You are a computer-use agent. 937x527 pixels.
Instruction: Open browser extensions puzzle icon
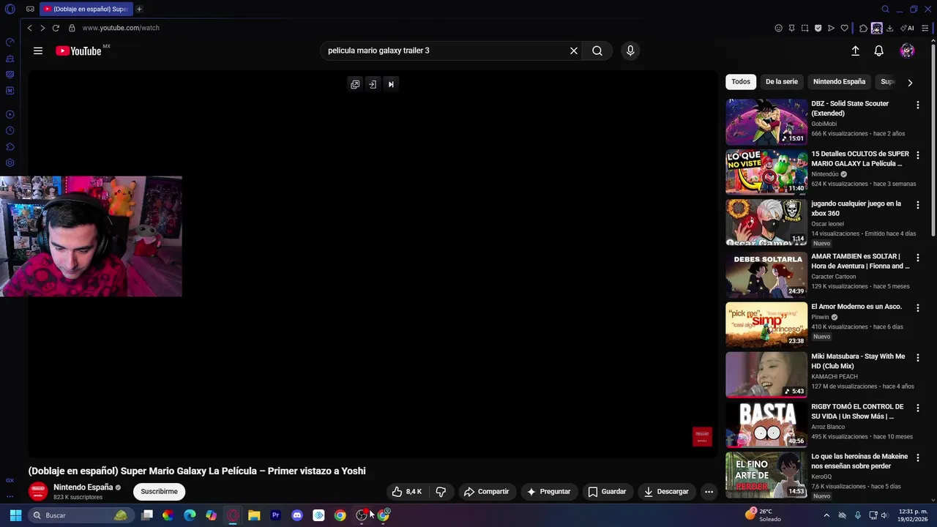tap(863, 29)
